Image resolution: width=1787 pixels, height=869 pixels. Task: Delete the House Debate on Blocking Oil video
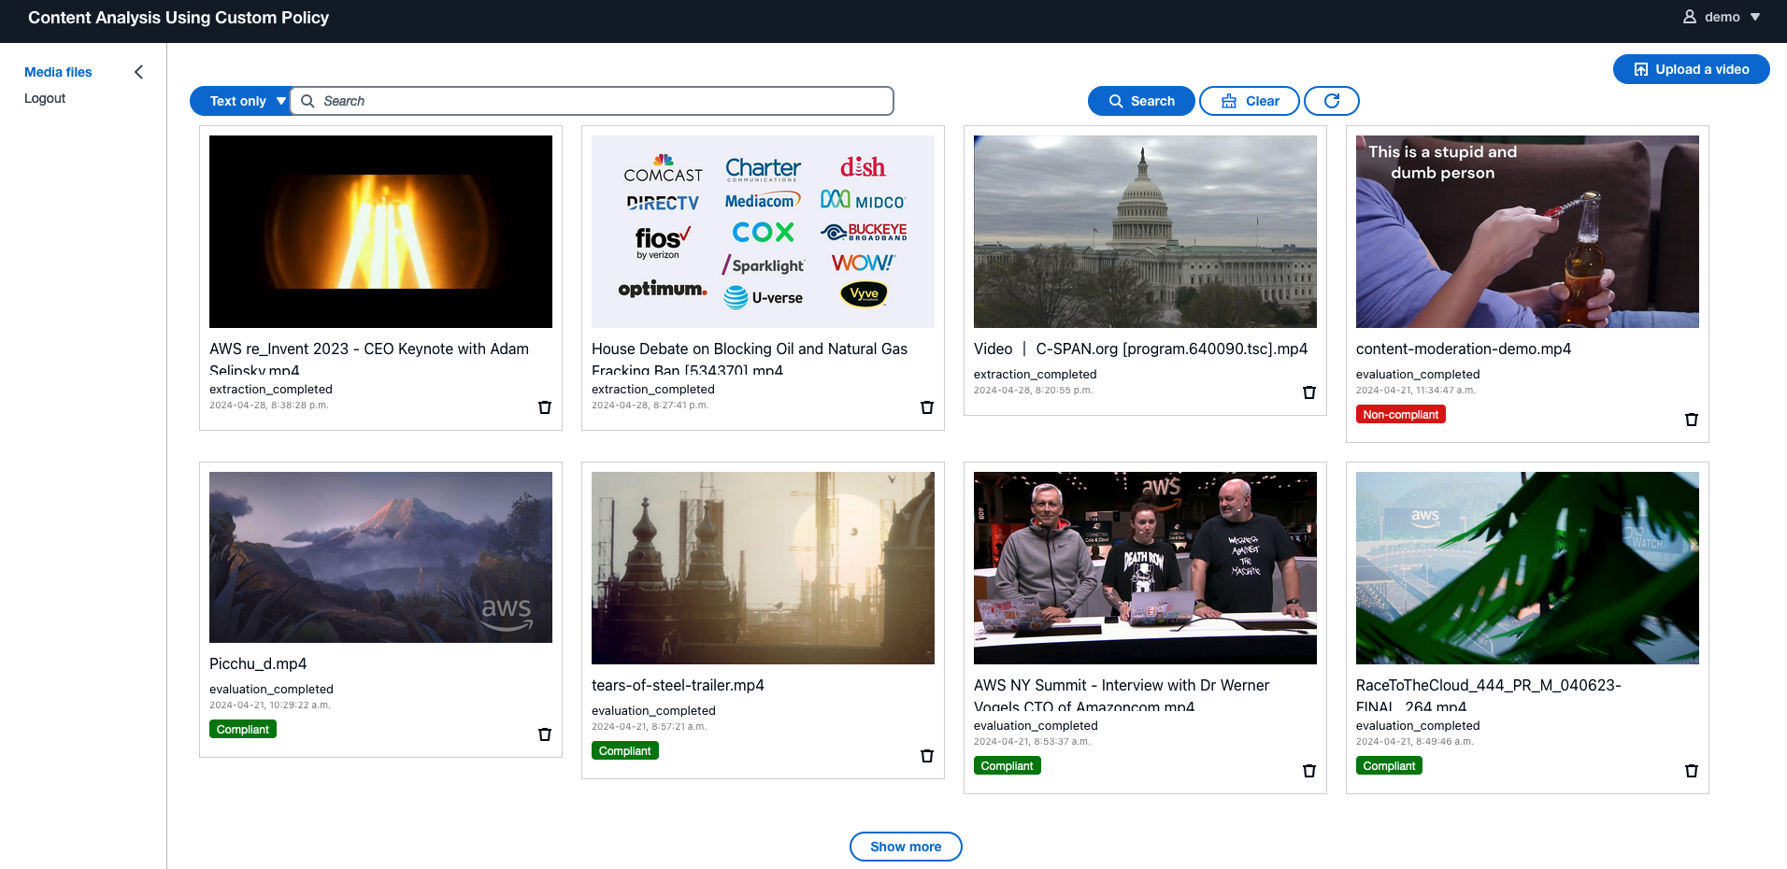click(x=927, y=407)
